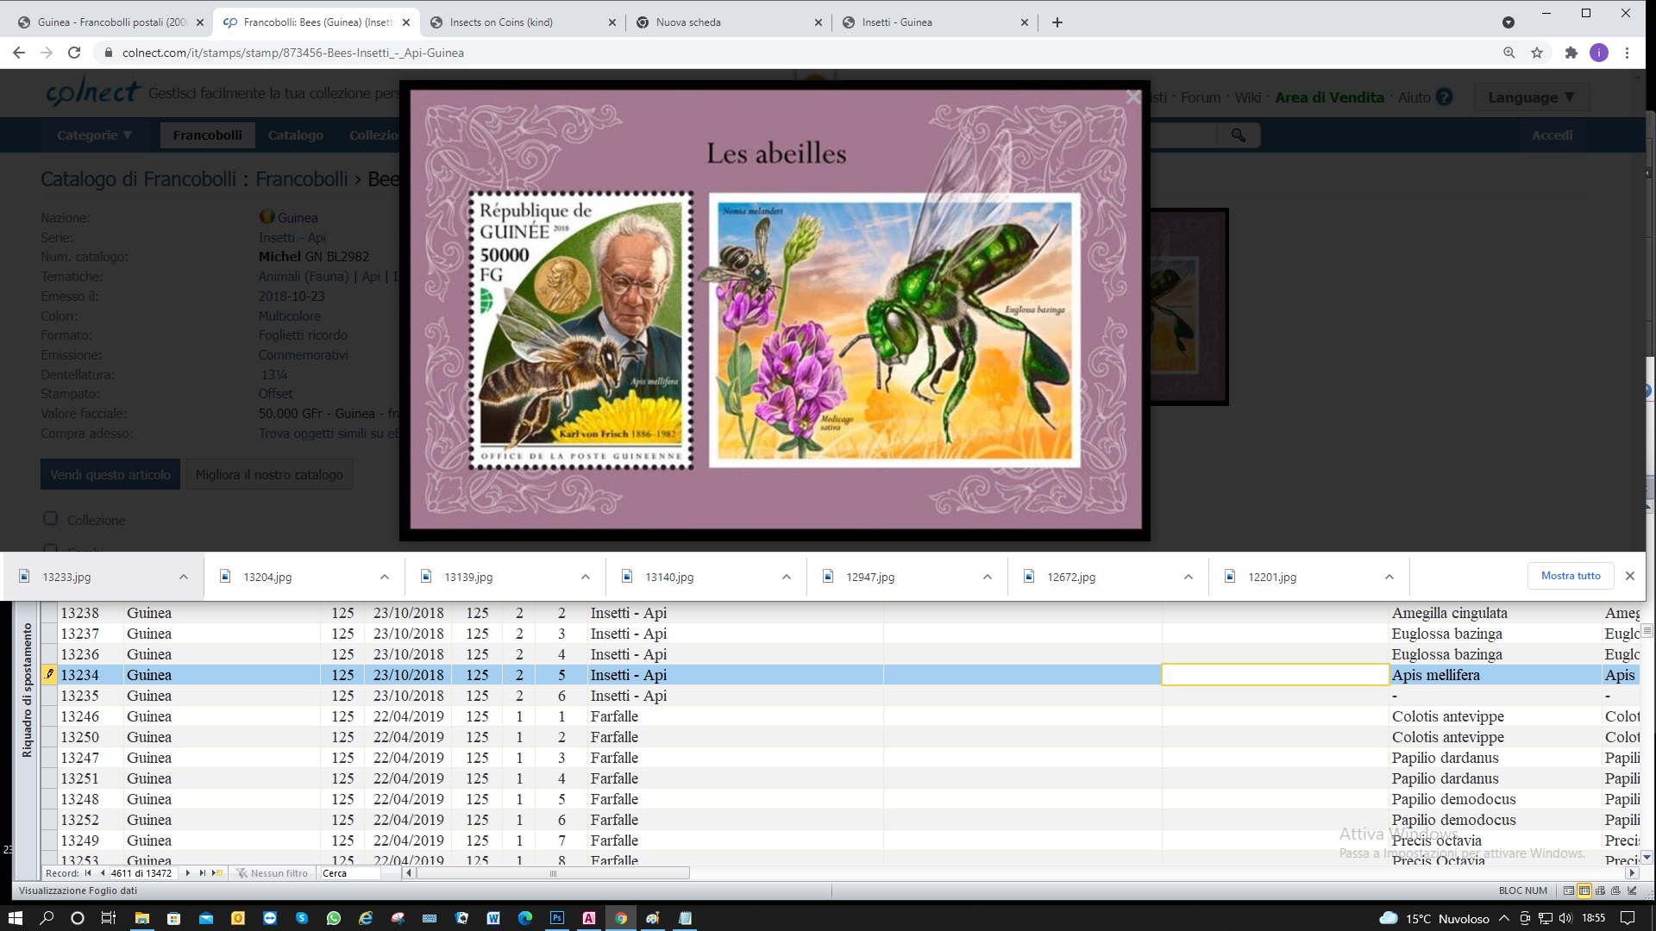The image size is (1656, 931).
Task: Open File Explorer from the taskbar
Action: click(x=141, y=918)
